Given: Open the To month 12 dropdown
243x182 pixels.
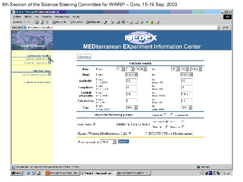Looking at the screenshot, I should click(185, 69).
